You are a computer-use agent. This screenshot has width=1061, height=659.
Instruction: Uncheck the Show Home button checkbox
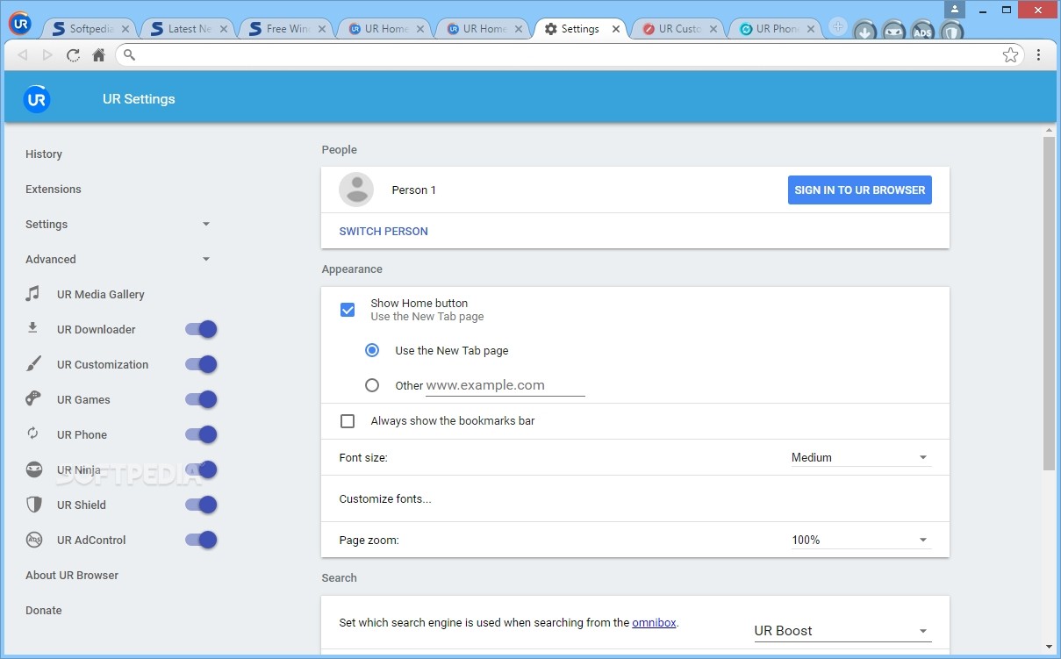[348, 310]
